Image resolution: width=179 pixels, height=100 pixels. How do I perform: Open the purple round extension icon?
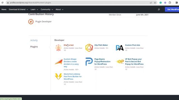(x=165, y=2)
